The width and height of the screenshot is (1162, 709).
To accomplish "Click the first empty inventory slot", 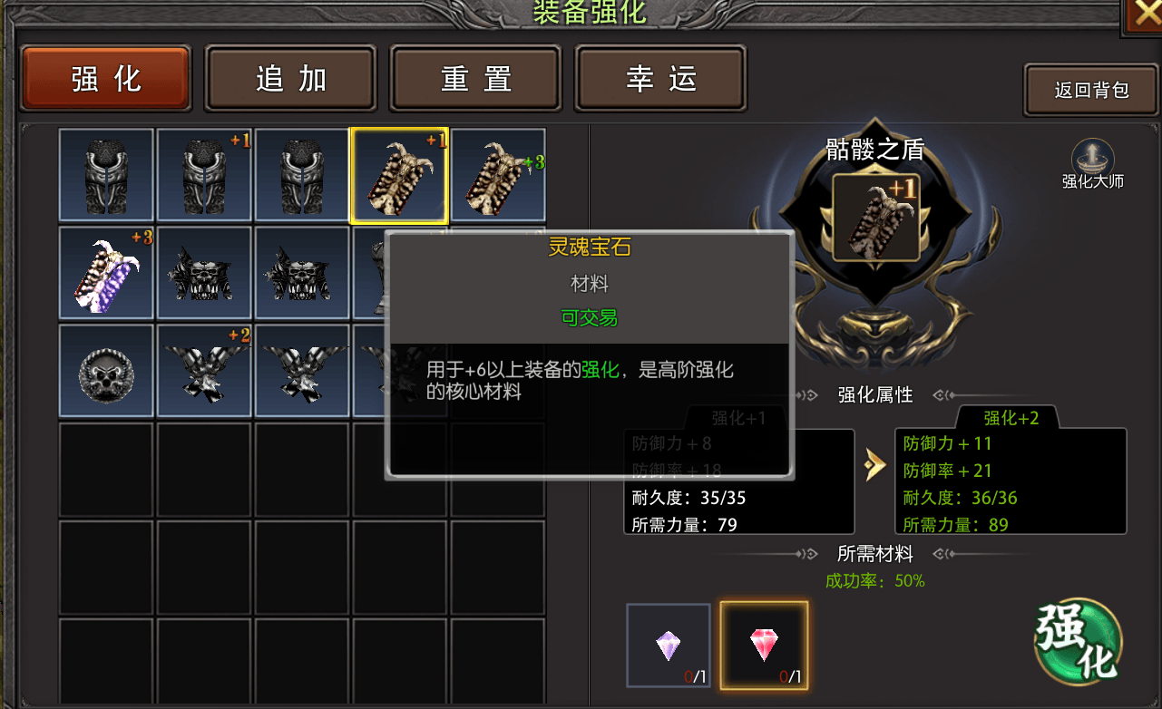I will pyautogui.click(x=106, y=468).
